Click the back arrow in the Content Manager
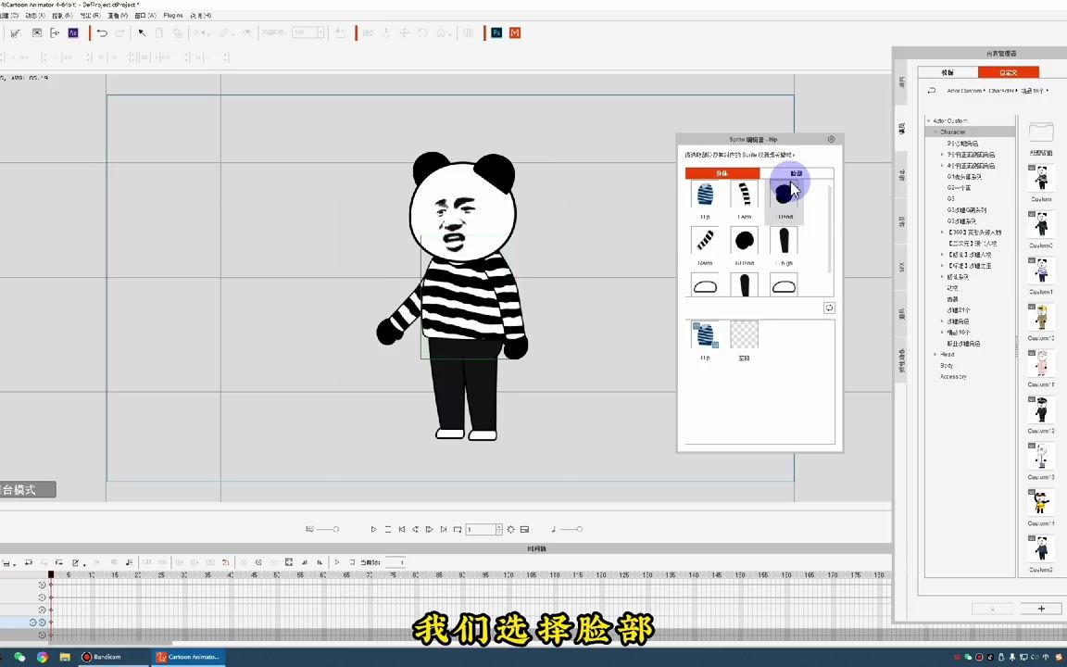Image resolution: width=1067 pixels, height=667 pixels. (932, 90)
